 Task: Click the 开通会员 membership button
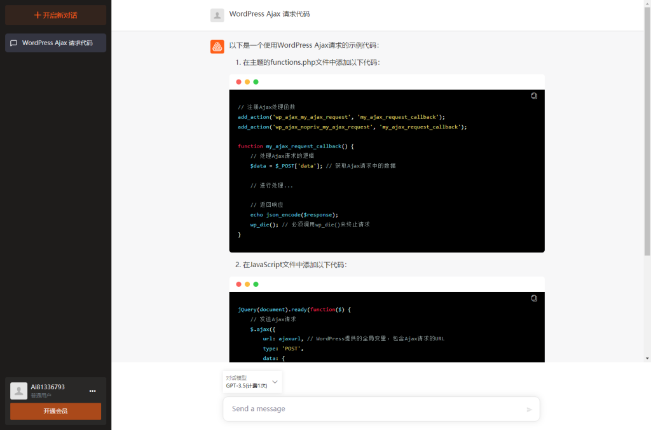(x=56, y=412)
